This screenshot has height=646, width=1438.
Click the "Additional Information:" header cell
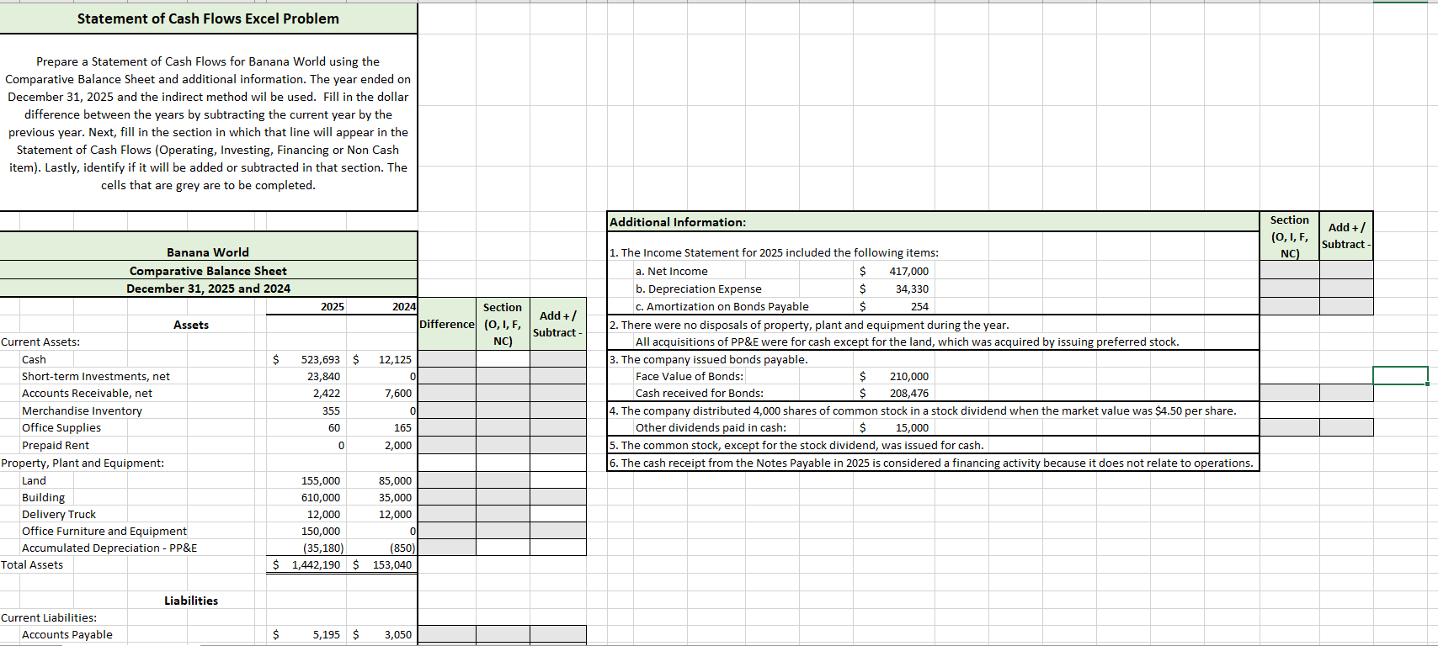[x=933, y=222]
